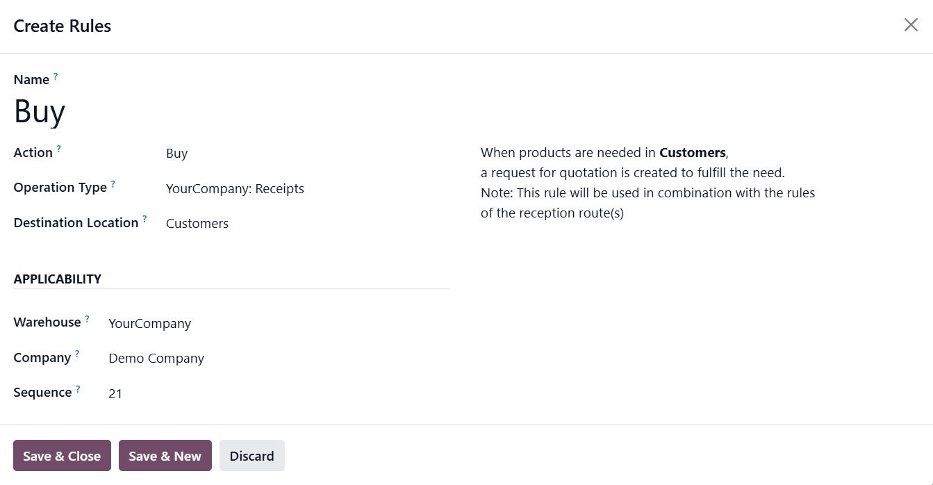Viewport: 933px width, 485px height.
Task: Edit the rule name Buy
Action: point(39,111)
